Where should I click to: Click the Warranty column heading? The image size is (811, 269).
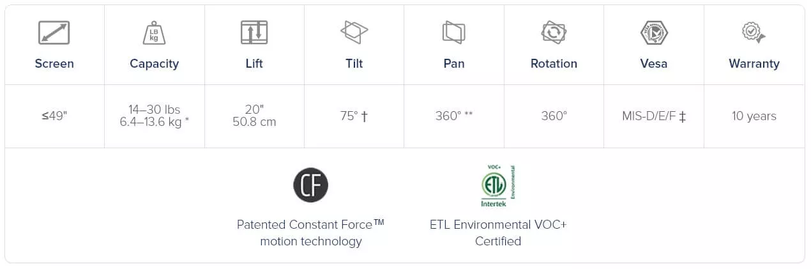[x=754, y=63]
